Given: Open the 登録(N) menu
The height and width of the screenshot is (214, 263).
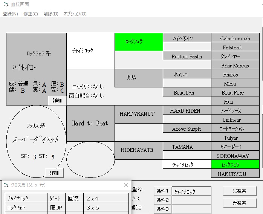Looking at the screenshot, I should coord(11,14).
